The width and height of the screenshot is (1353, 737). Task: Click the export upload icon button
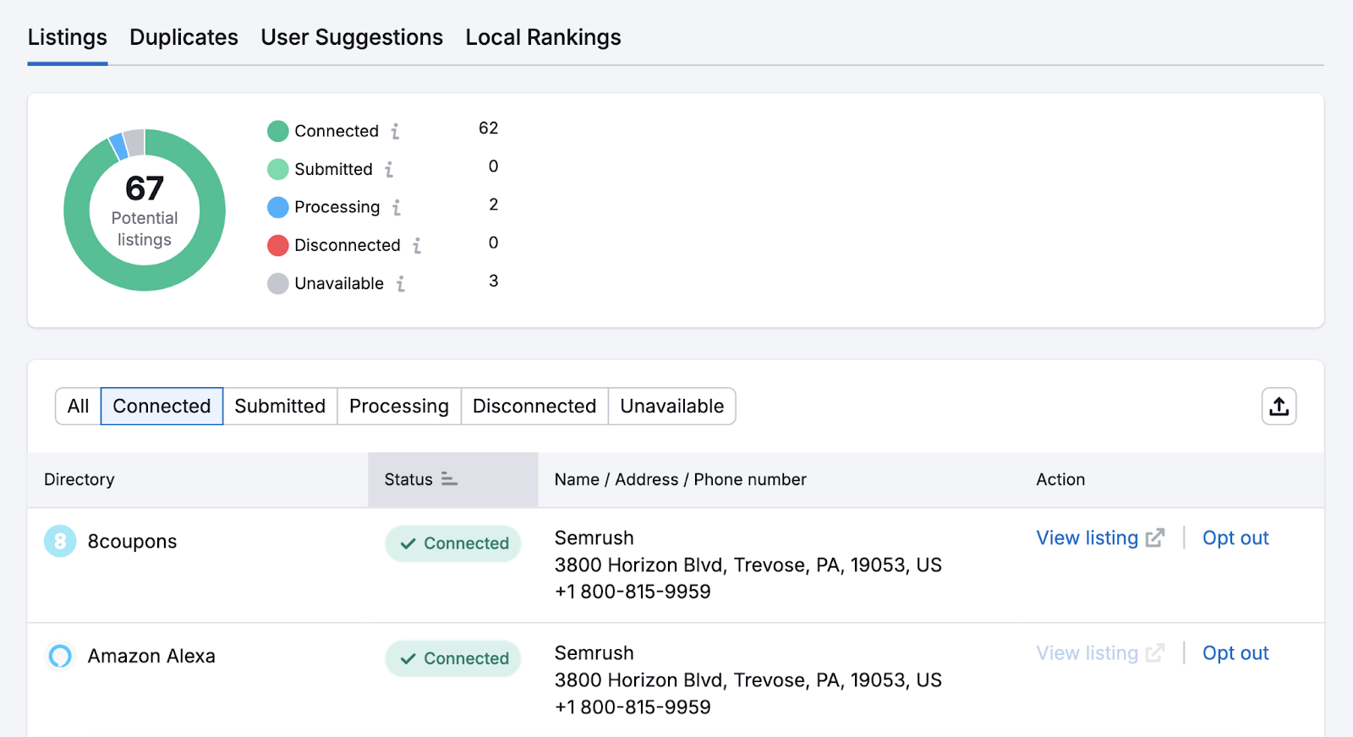[1279, 407]
